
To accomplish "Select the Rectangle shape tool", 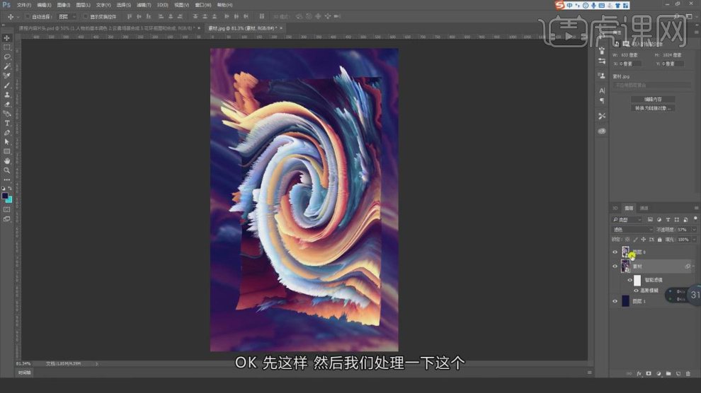I will coord(6,152).
